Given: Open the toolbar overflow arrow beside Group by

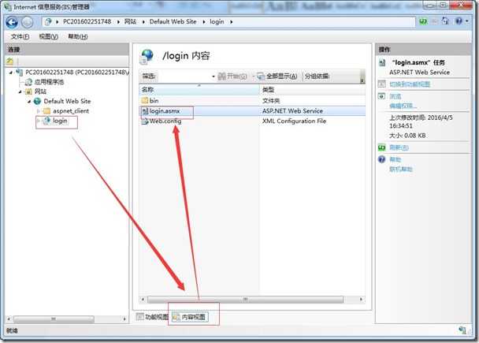Looking at the screenshot, I should tap(362, 80).
